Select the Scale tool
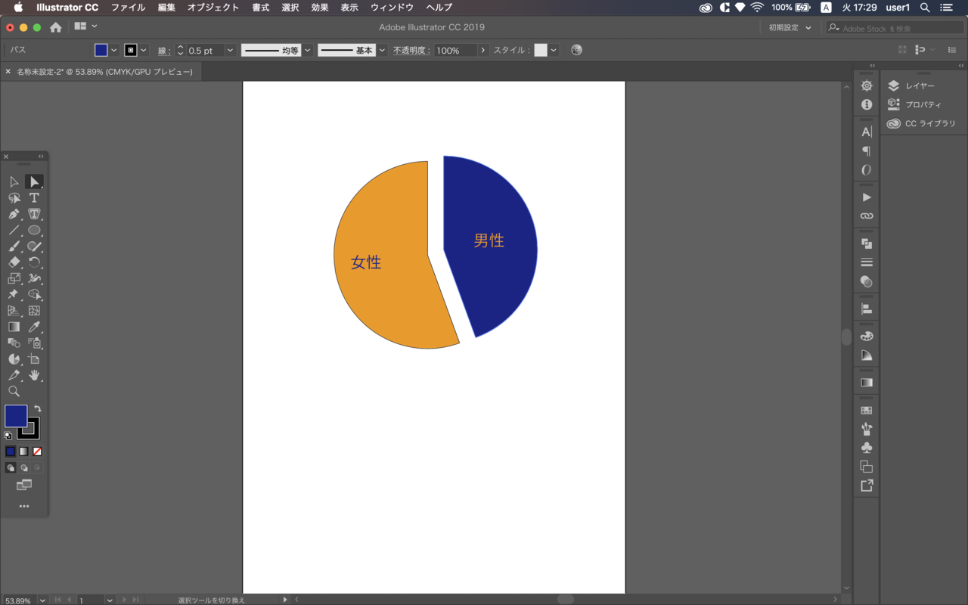Viewport: 968px width, 605px height. 14,279
